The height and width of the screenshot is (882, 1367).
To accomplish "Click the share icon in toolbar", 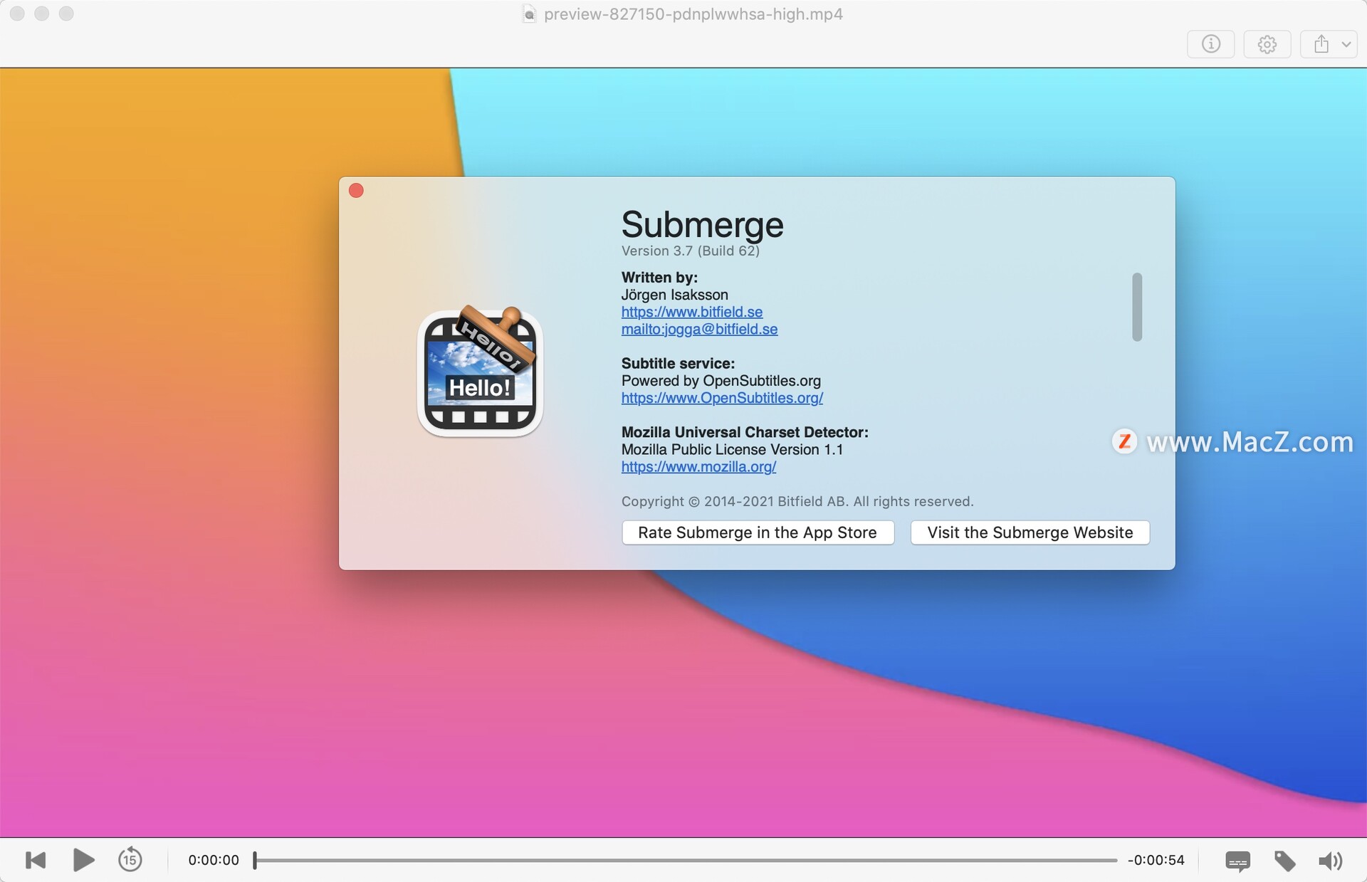I will coord(1321,44).
